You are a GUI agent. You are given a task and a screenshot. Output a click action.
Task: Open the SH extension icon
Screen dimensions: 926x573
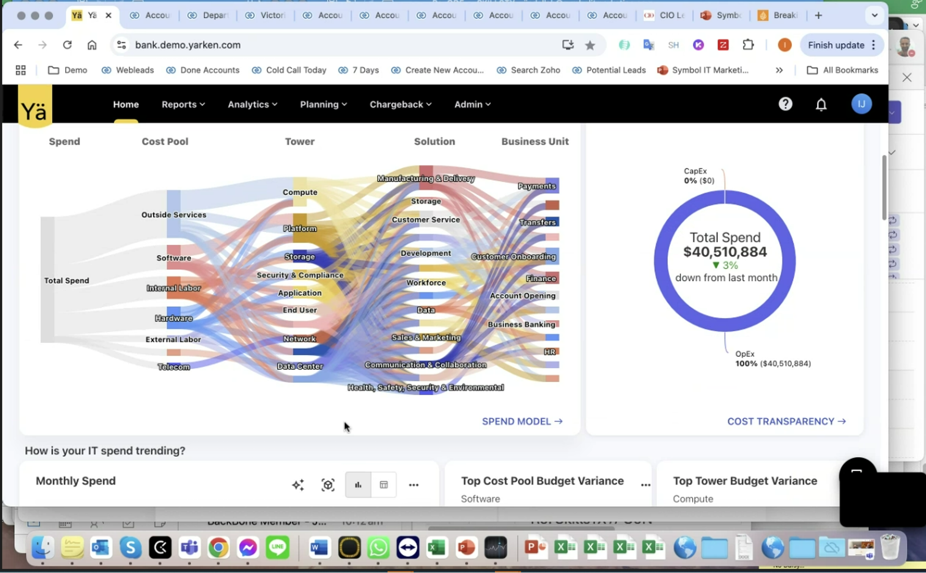coord(673,45)
